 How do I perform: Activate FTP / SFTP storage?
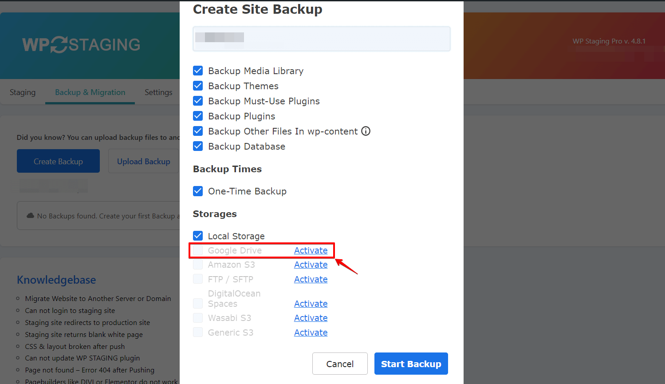311,279
